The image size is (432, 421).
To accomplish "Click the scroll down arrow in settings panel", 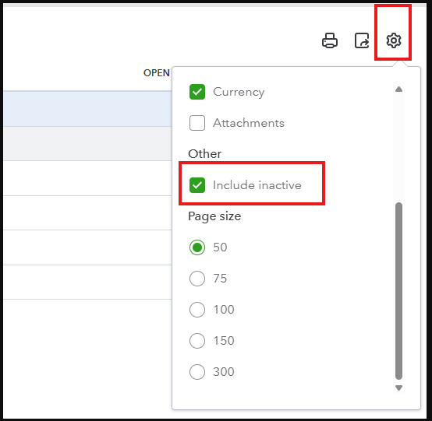I will pos(398,388).
